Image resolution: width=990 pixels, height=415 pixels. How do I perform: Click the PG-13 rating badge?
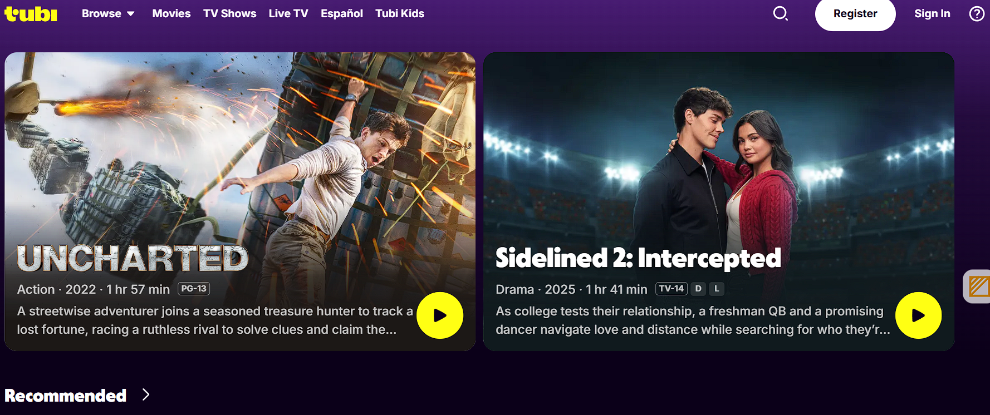pyautogui.click(x=194, y=289)
